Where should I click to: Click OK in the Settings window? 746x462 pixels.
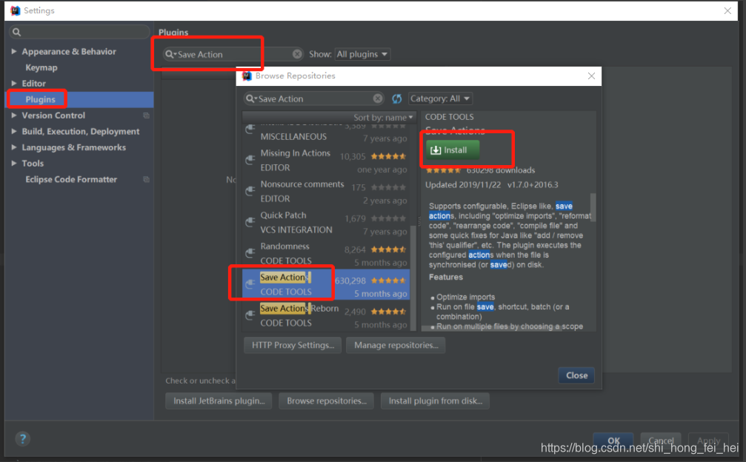(613, 440)
